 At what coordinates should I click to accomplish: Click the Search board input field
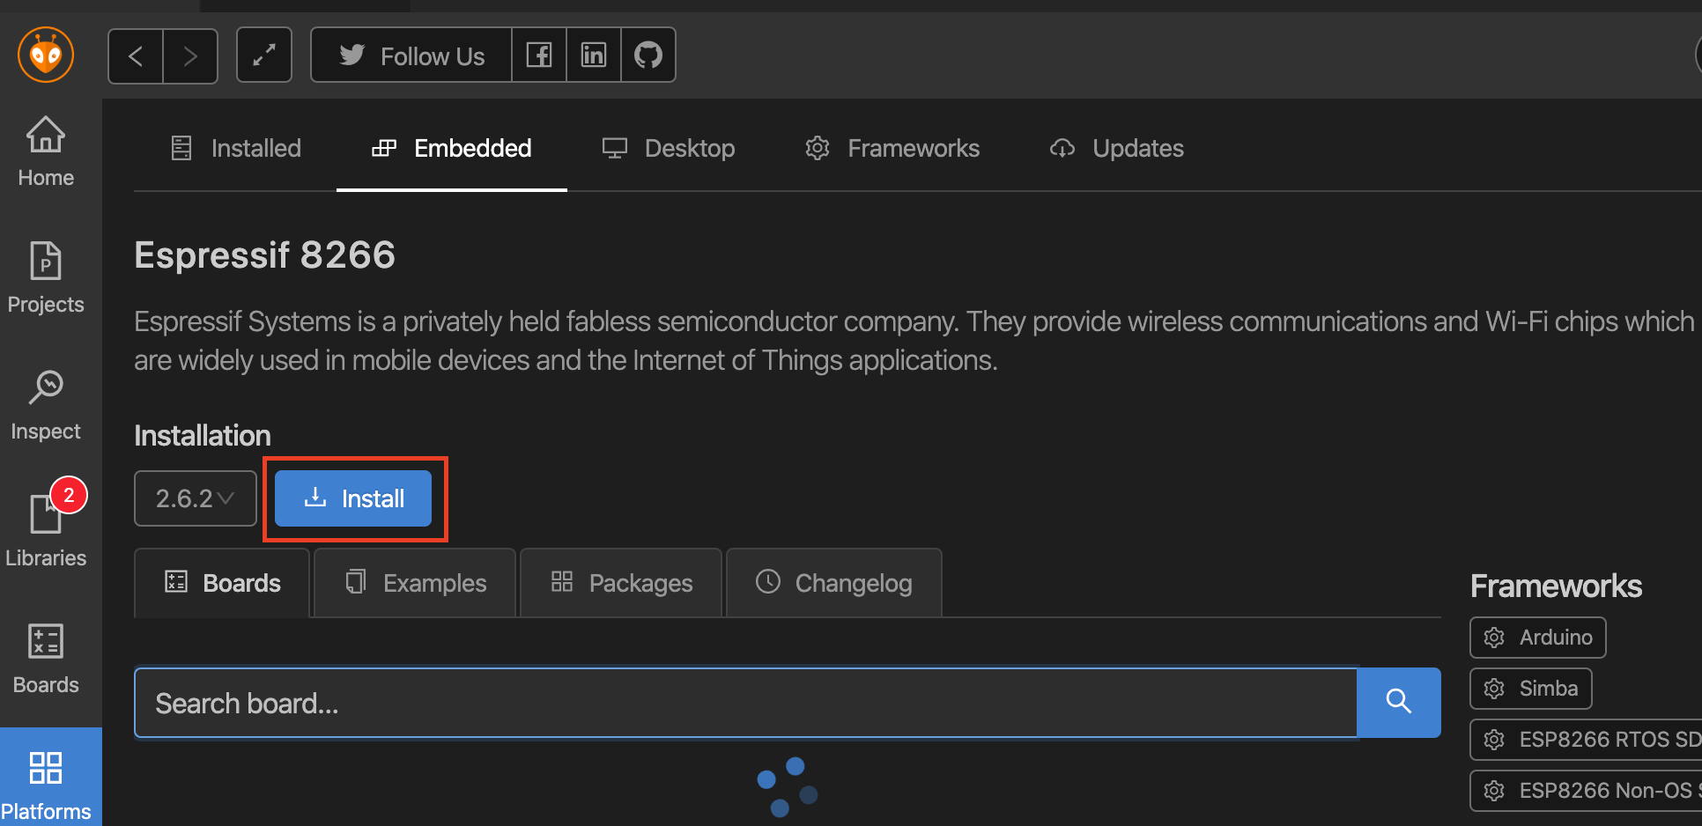click(x=746, y=703)
